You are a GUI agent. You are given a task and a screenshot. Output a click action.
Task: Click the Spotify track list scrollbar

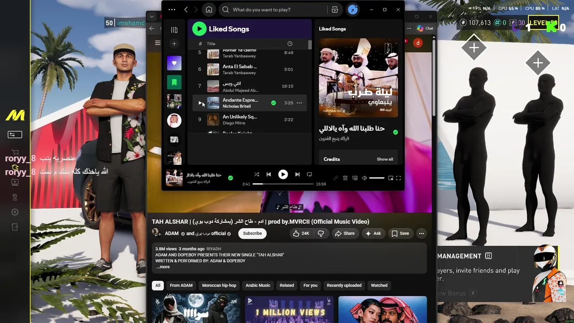[x=310, y=45]
